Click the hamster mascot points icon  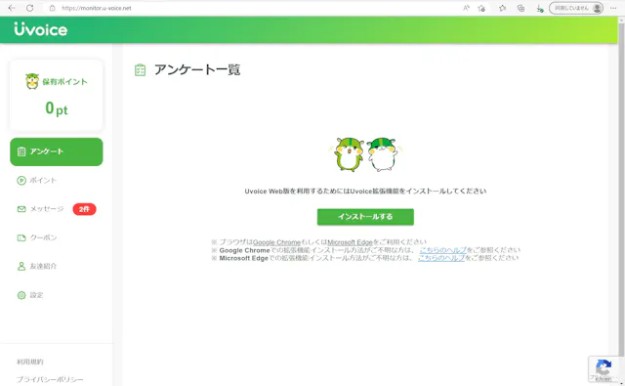[x=32, y=81]
